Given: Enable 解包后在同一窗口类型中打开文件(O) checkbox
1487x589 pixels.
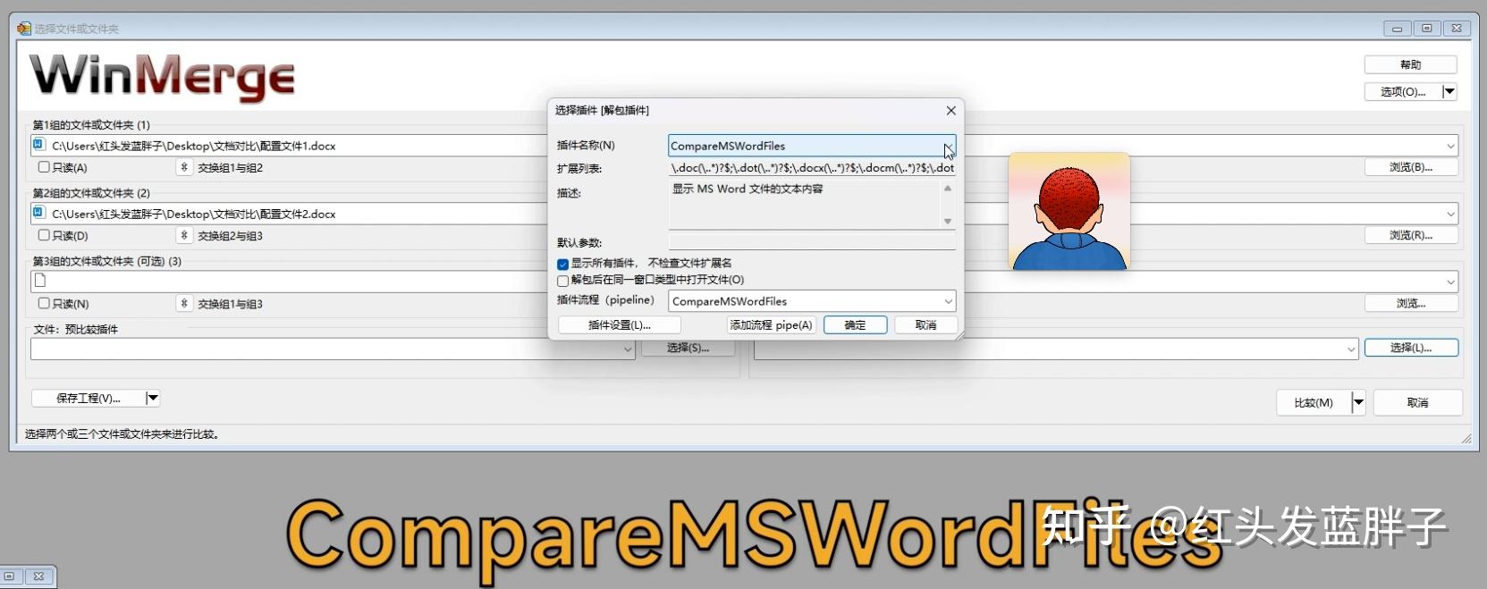Looking at the screenshot, I should [562, 280].
